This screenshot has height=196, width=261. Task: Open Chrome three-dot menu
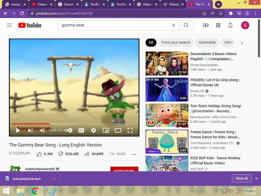255,13
